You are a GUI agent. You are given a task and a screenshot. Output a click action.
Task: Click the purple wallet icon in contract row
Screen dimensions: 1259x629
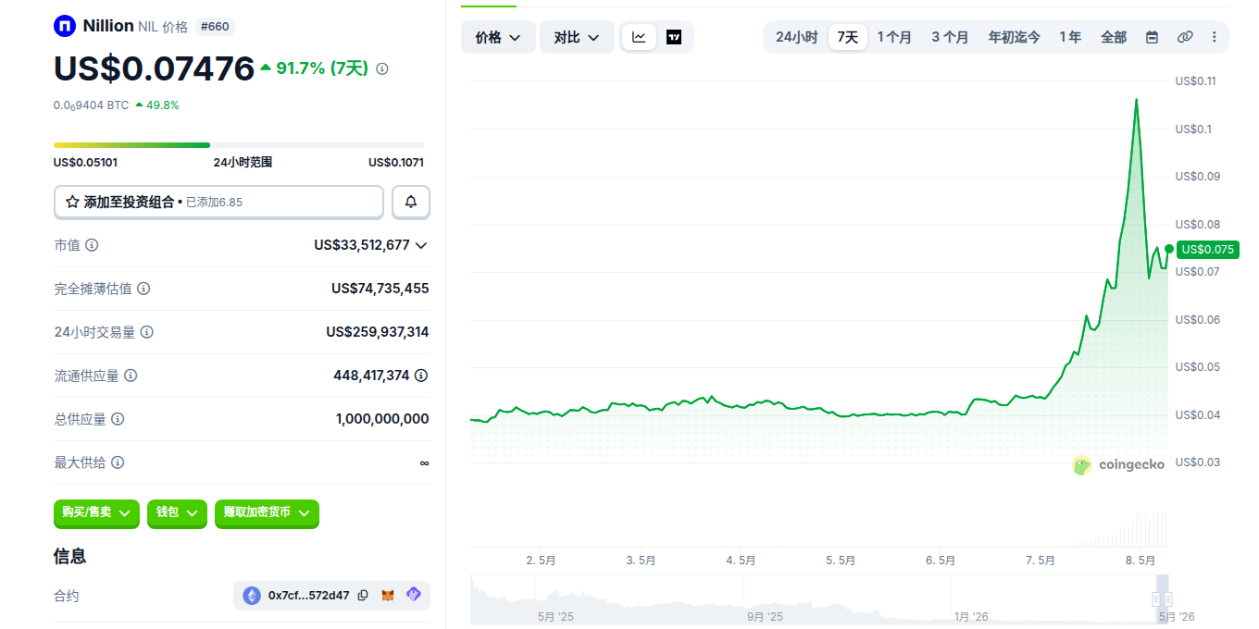(x=414, y=595)
